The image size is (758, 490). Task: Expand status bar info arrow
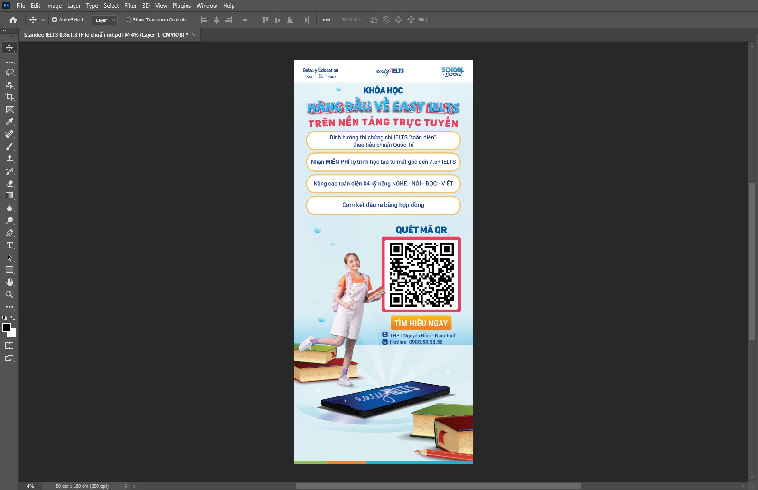click(126, 486)
